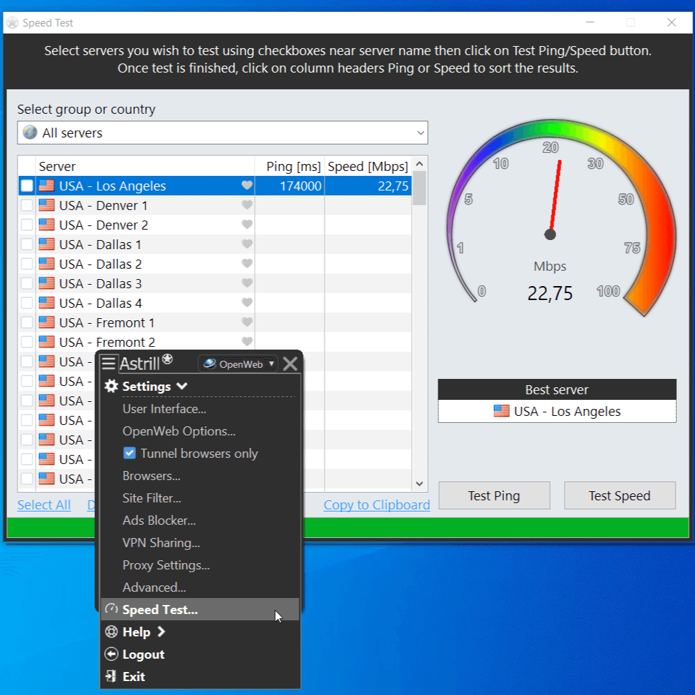This screenshot has height=695, width=695.
Task: Sort by the Speed [Mbps] column header
Action: pos(368,166)
